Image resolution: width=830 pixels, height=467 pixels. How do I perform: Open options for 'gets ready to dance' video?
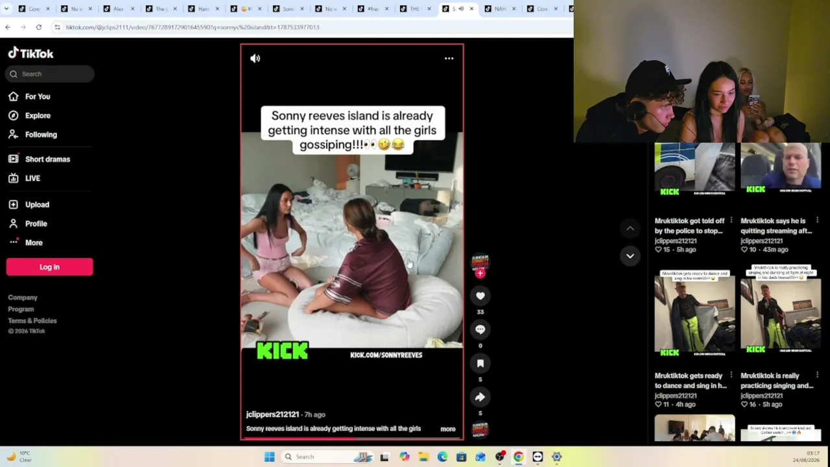[x=731, y=375]
